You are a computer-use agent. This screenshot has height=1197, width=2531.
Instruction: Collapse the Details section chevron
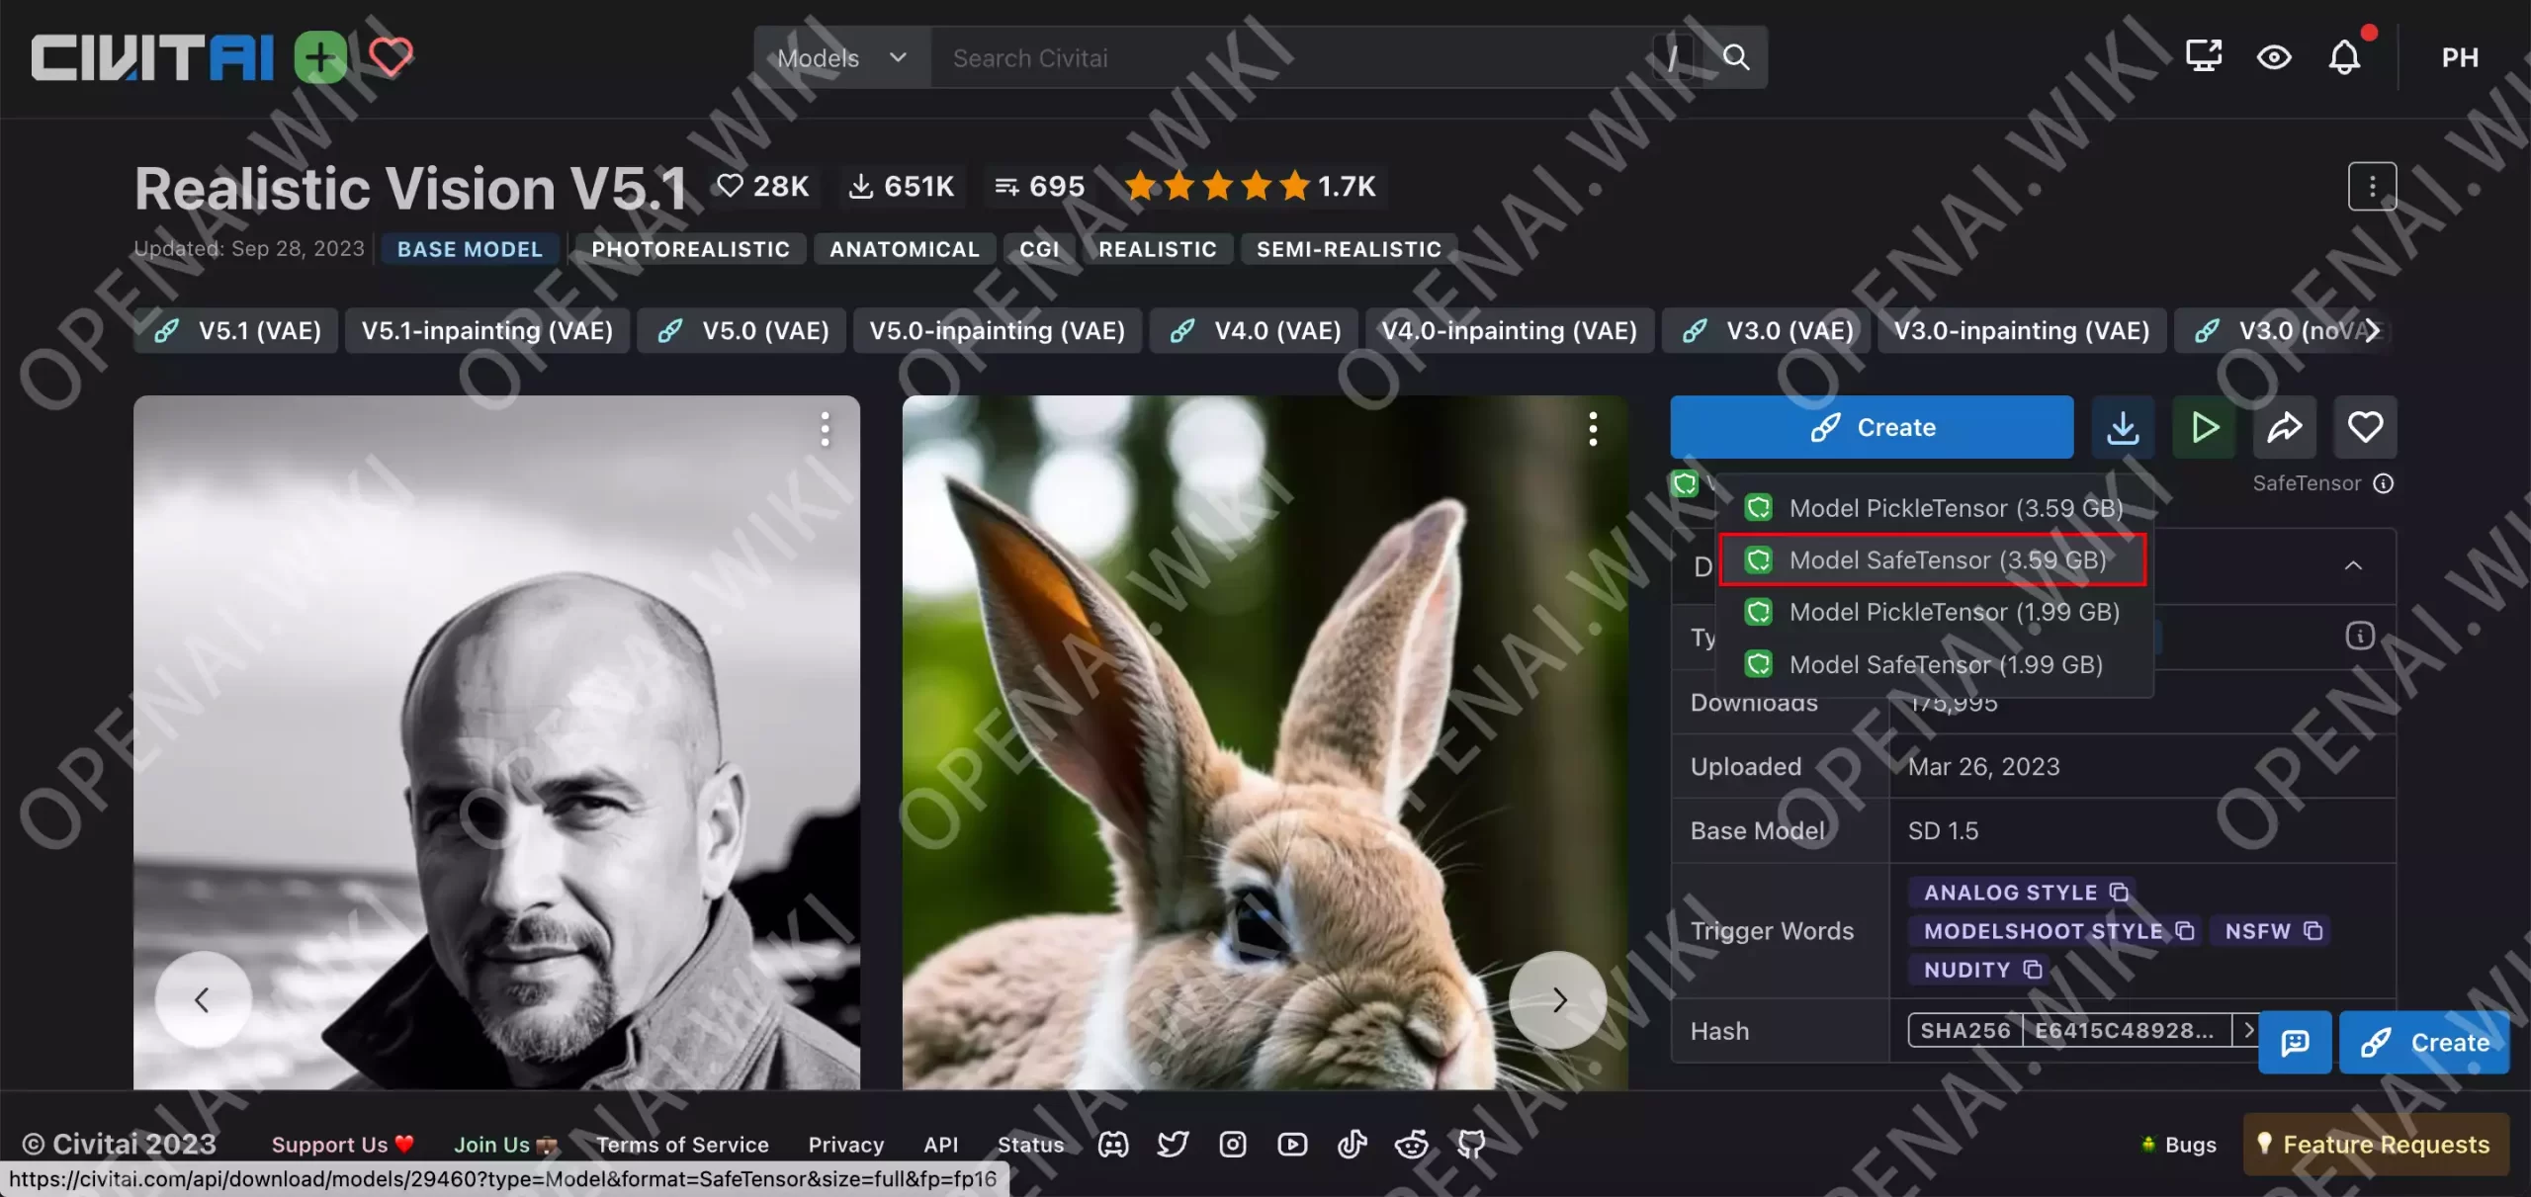(2353, 565)
